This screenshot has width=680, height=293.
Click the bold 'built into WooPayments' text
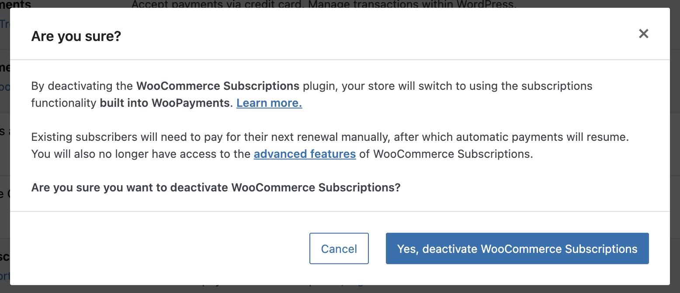pyautogui.click(x=165, y=103)
